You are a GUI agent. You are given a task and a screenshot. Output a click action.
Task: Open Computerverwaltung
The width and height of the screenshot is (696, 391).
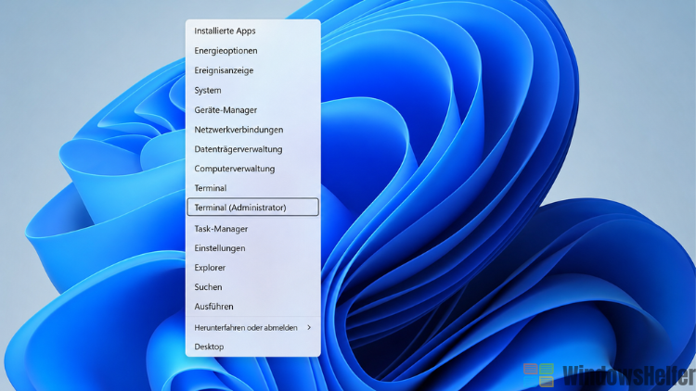click(x=253, y=169)
